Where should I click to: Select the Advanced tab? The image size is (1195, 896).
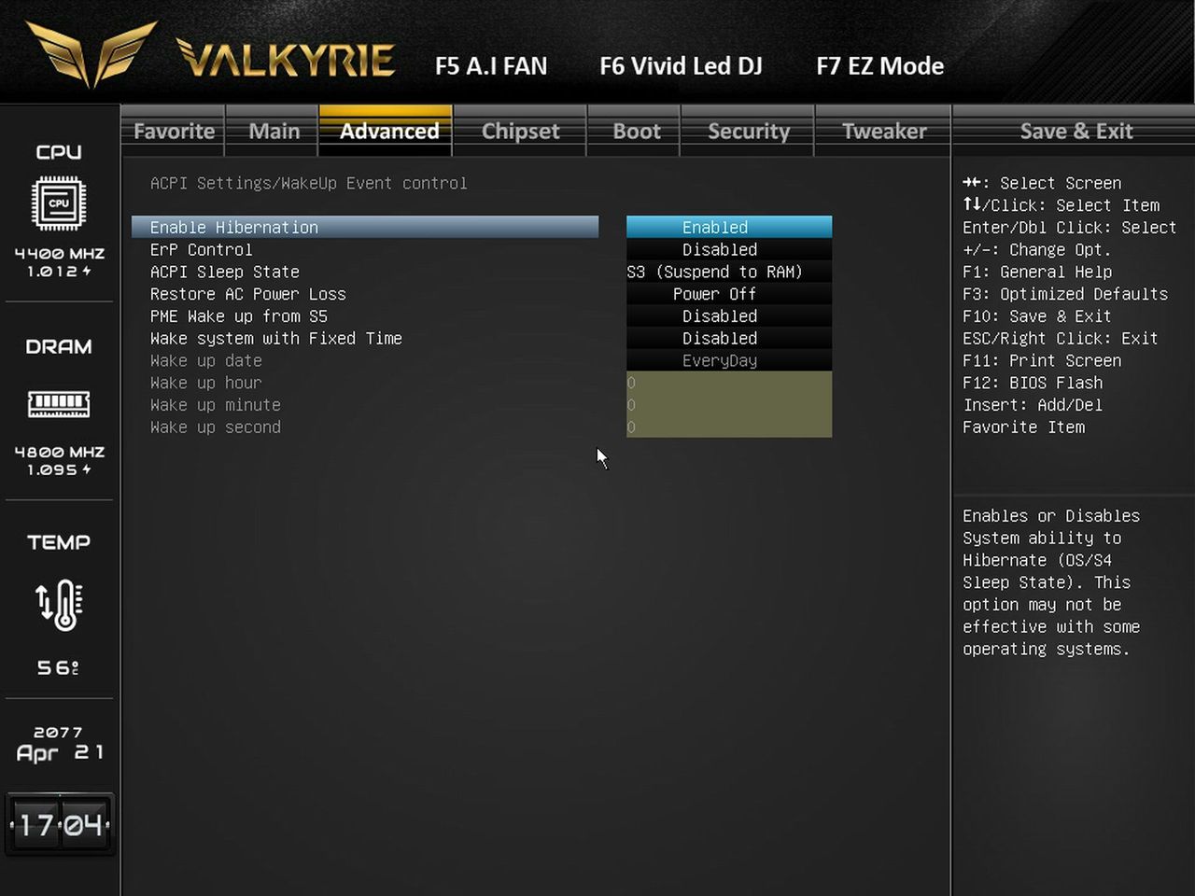tap(387, 132)
